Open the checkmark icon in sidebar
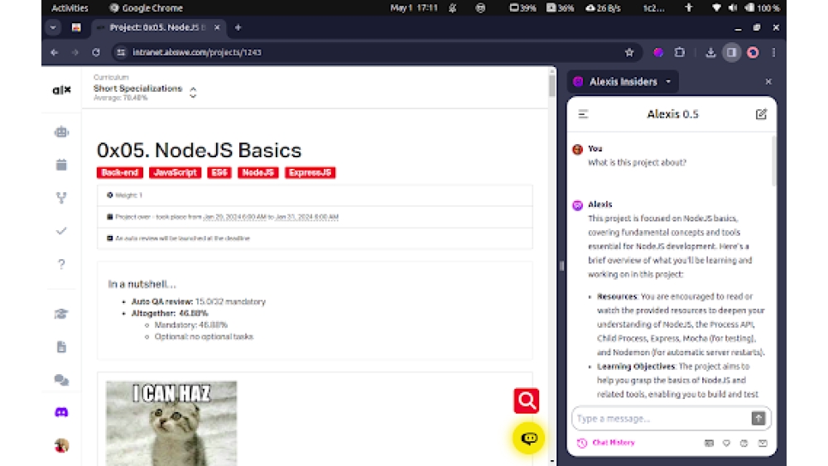828x466 pixels. (x=61, y=231)
